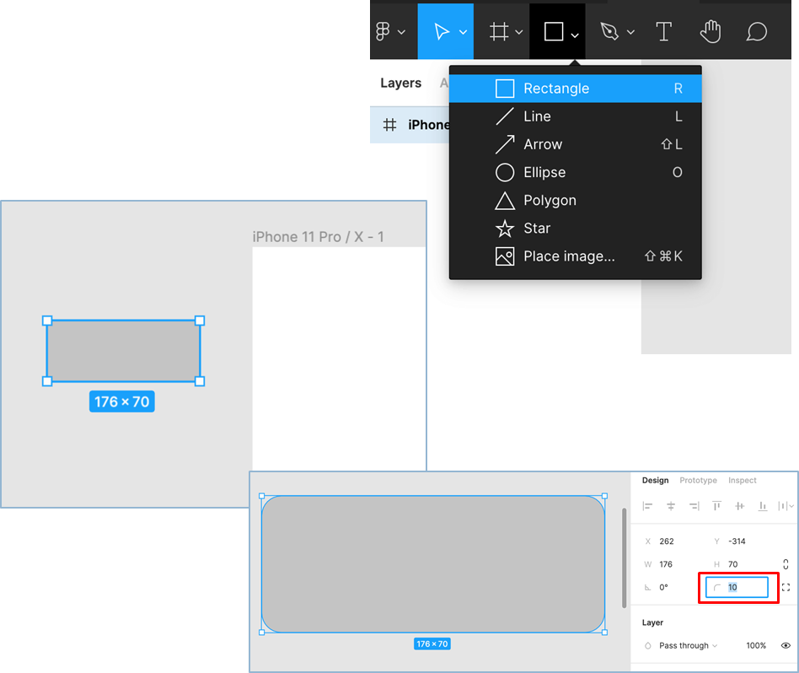
Task: Select the rounded rectangle on the lower canvas
Action: coord(433,564)
